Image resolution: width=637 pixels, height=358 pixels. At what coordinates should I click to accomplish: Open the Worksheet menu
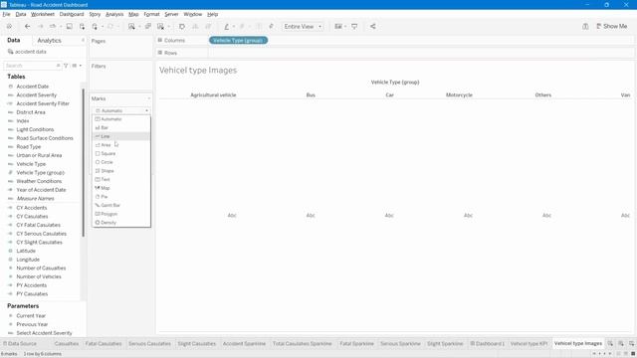pos(42,14)
